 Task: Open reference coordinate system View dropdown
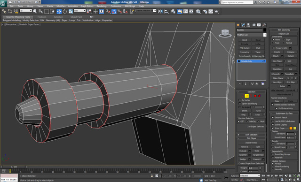(79, 11)
